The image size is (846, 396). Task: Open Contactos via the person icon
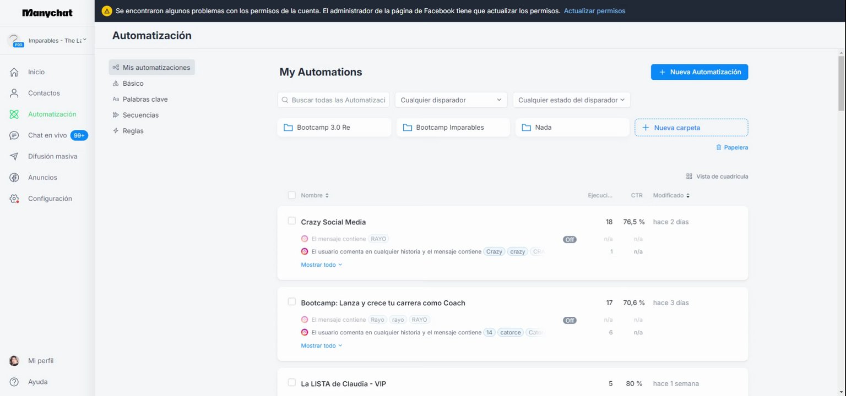coord(14,93)
